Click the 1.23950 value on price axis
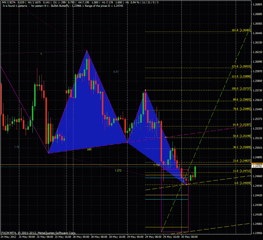 (257, 233)
